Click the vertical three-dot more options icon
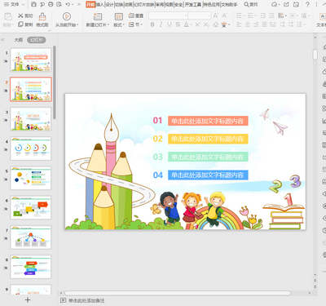 (x=317, y=4)
